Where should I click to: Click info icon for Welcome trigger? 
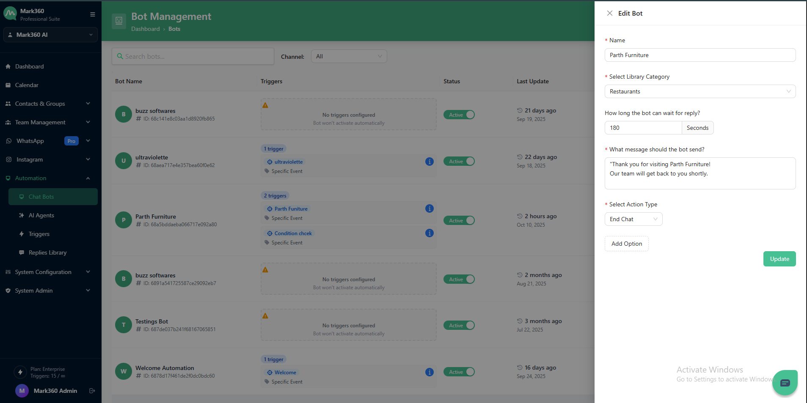(429, 372)
